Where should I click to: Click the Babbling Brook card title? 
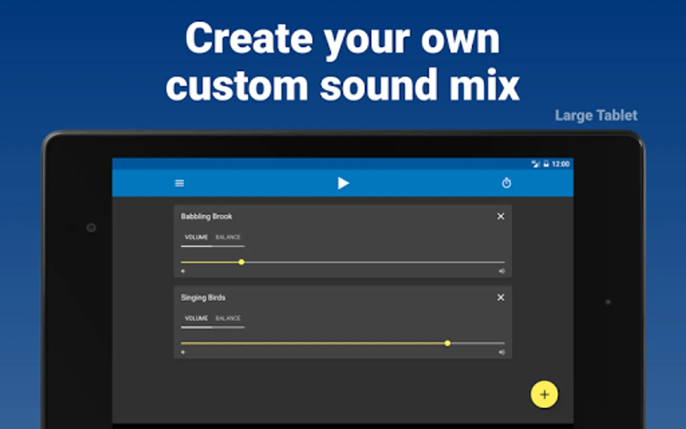[x=206, y=216]
